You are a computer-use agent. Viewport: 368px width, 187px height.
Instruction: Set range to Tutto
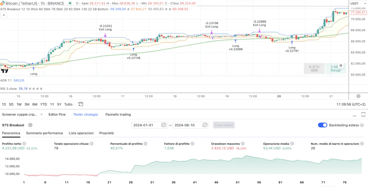68,104
